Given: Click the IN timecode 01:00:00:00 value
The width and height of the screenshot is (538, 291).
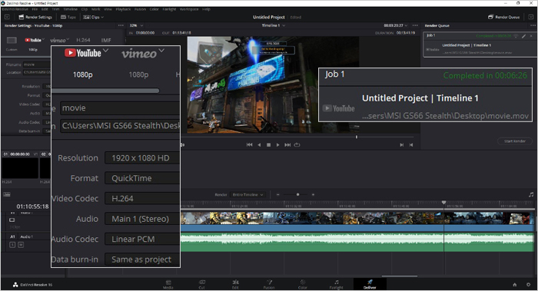Looking at the screenshot, I should pos(145,33).
